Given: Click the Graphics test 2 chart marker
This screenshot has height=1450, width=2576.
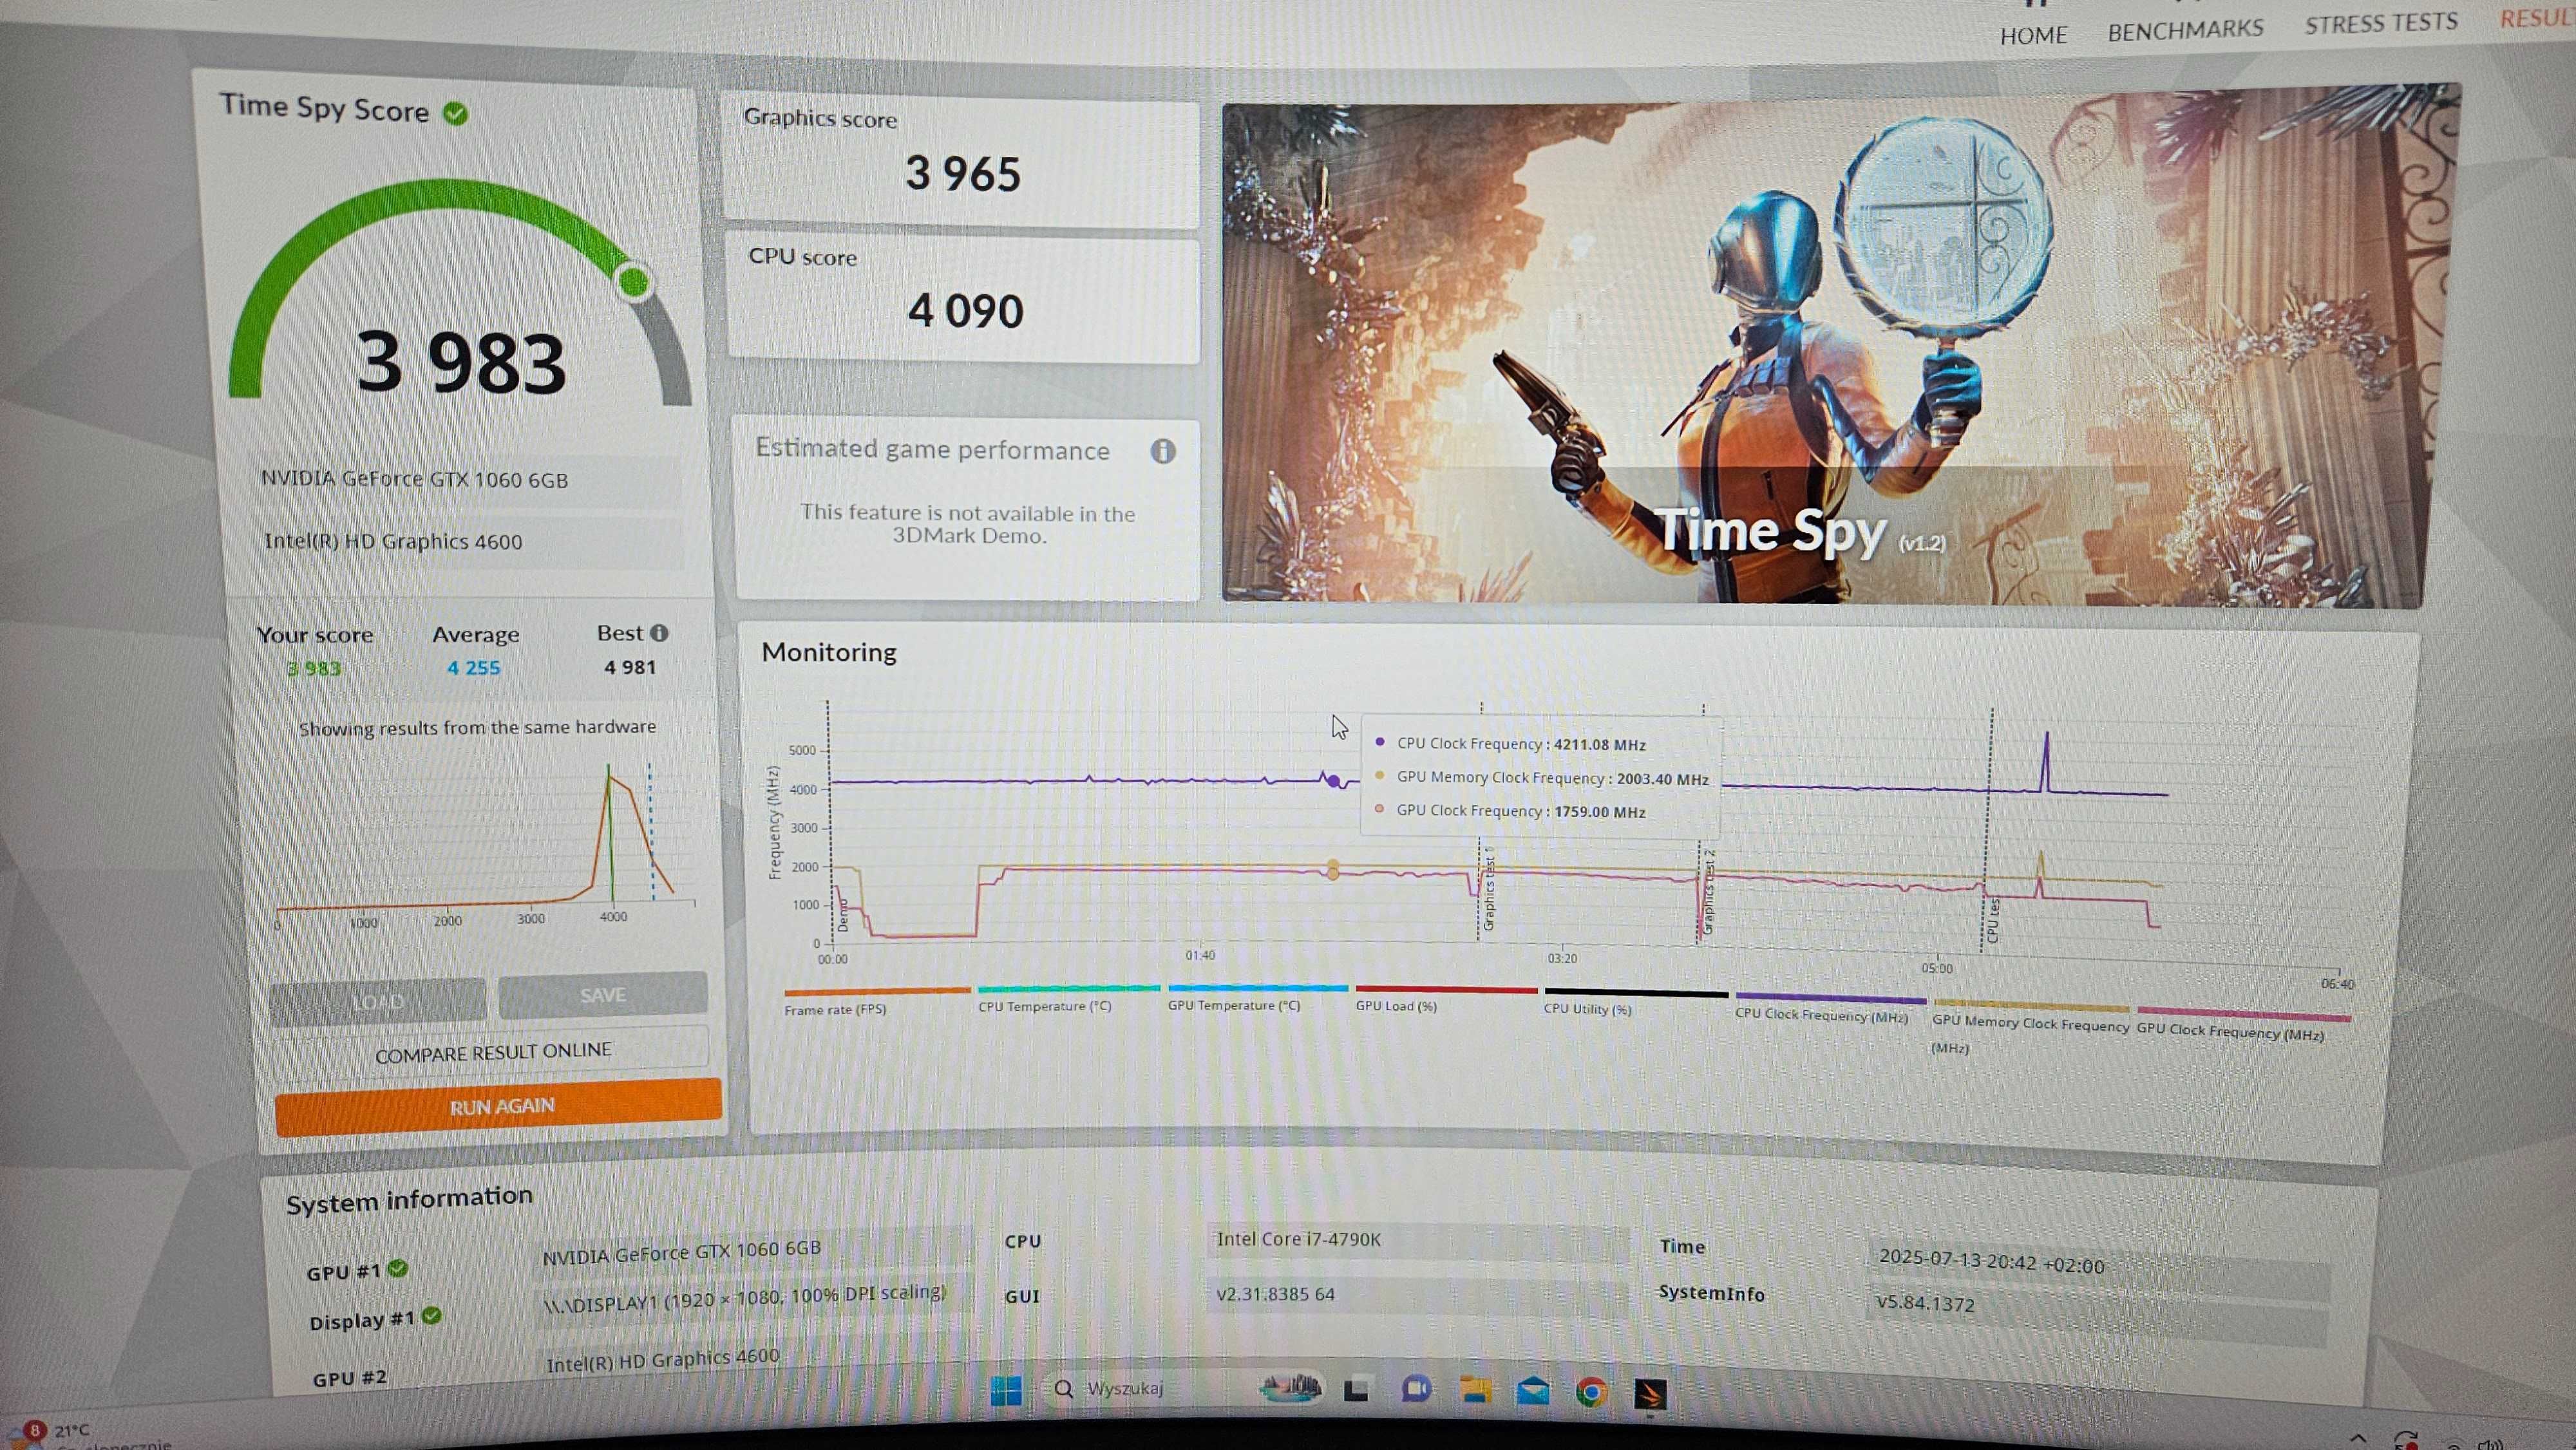Looking at the screenshot, I should pyautogui.click(x=1708, y=892).
